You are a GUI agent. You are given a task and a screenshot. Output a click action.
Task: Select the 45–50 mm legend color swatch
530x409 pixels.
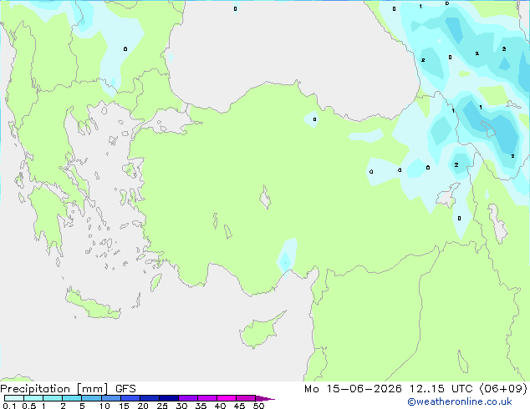246,398
